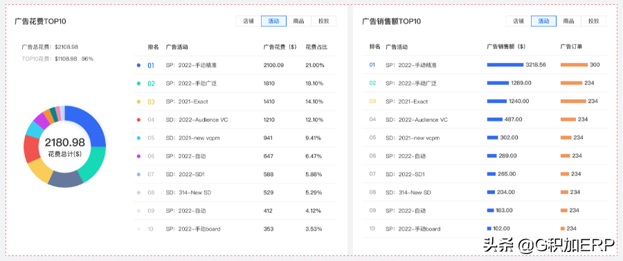Click the 花费占比 column header
623x261 pixels.
tap(316, 47)
